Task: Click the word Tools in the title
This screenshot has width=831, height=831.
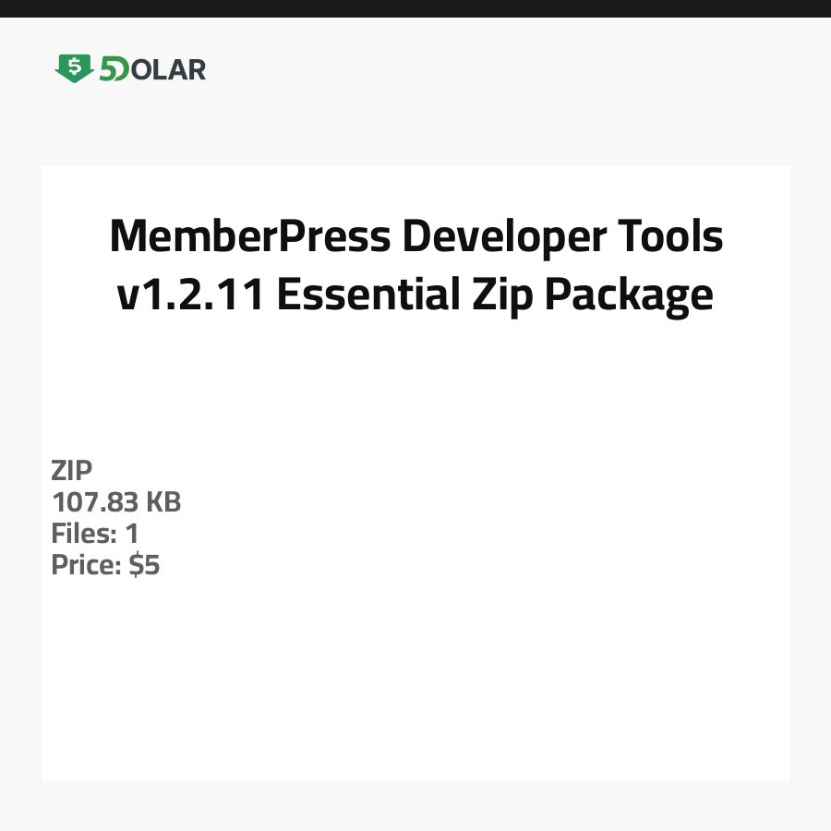Action: (668, 237)
